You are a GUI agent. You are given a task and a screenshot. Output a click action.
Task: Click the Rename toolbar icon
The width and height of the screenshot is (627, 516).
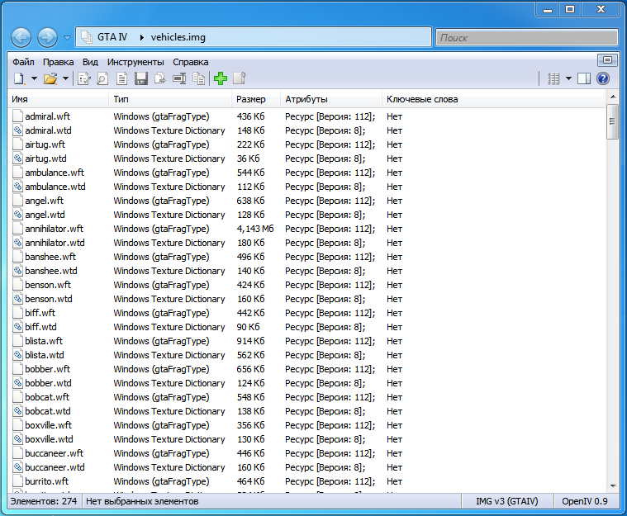pos(179,78)
